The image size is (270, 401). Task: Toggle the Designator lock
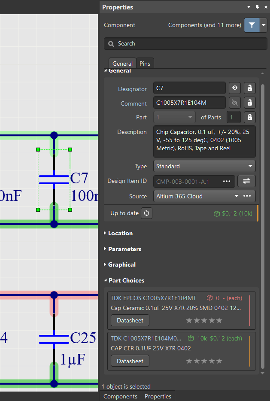coord(249,88)
